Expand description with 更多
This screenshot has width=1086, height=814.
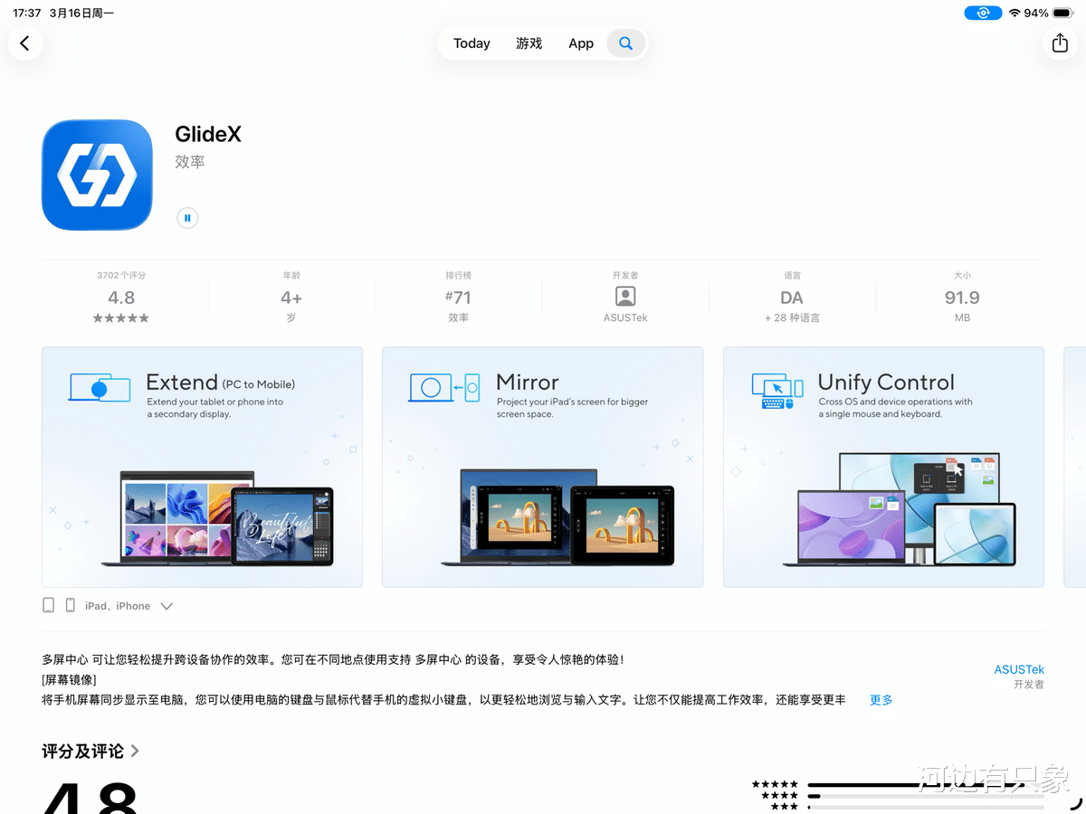click(x=881, y=700)
